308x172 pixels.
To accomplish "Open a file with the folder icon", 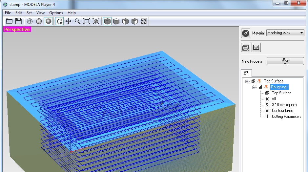I will click(9, 21).
